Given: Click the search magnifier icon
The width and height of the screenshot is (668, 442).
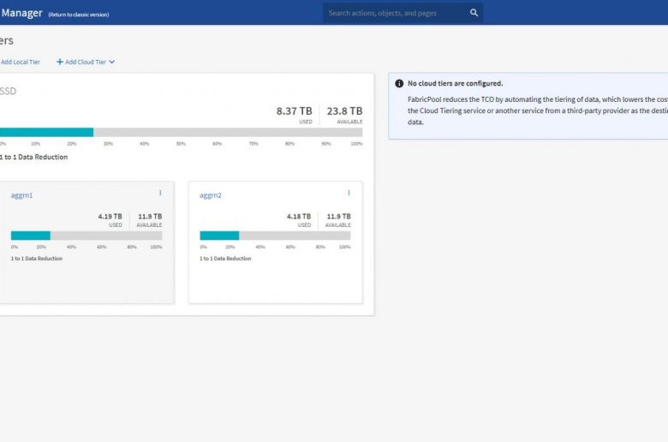Looking at the screenshot, I should click(474, 13).
